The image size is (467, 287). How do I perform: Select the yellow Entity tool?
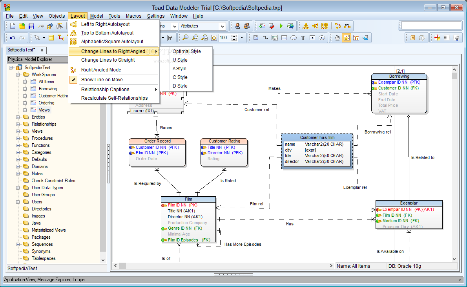click(x=51, y=38)
